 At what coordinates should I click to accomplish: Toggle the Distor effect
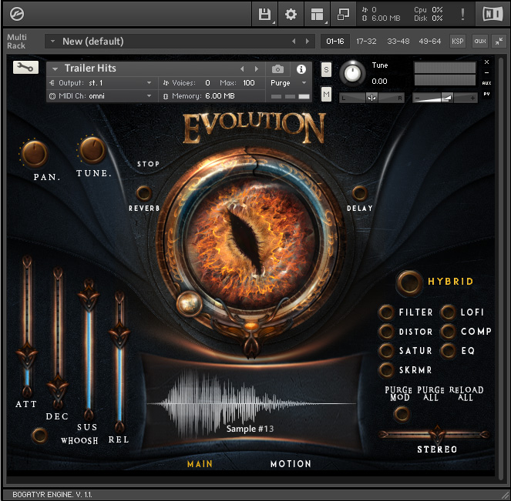386,332
